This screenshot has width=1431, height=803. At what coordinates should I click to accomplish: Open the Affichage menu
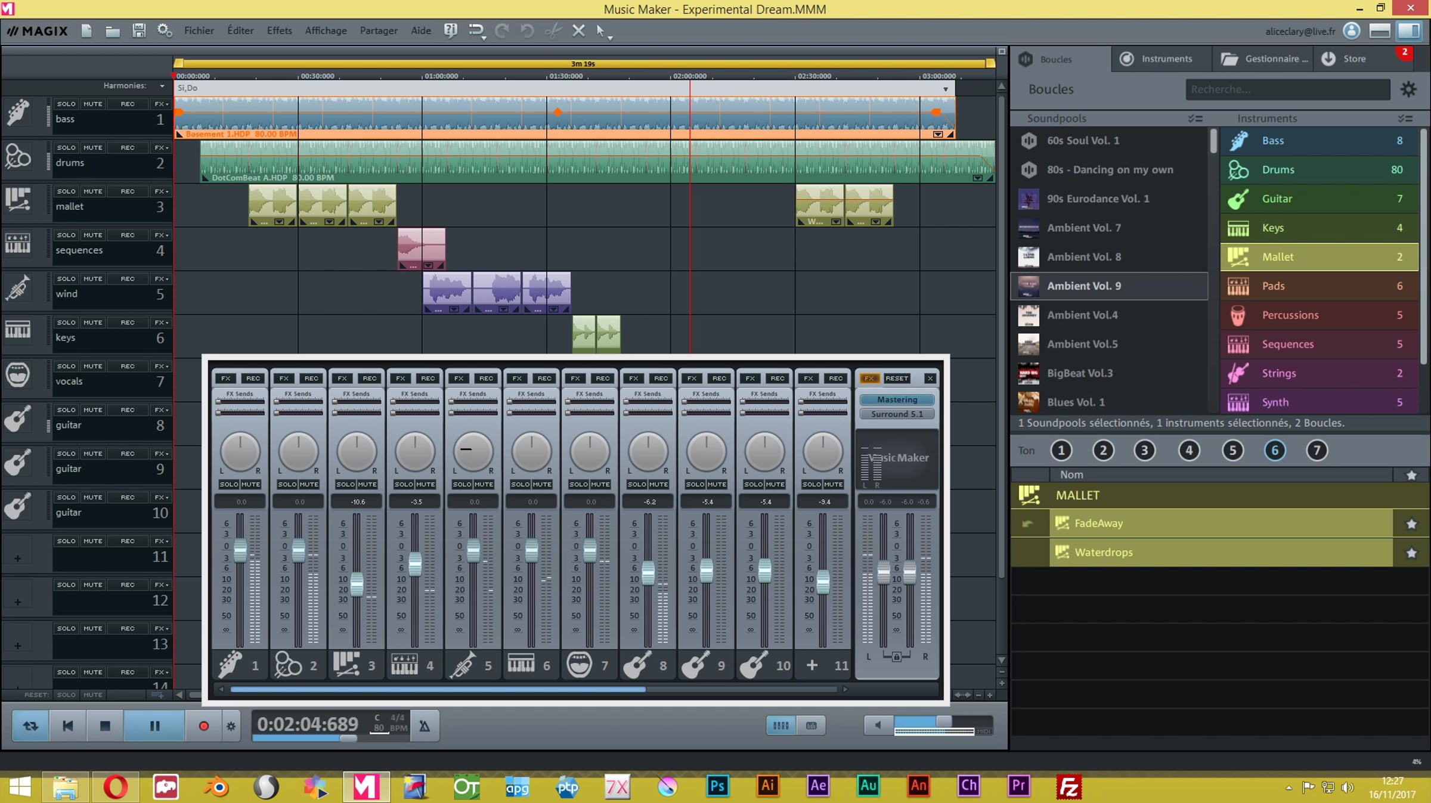pyautogui.click(x=326, y=30)
